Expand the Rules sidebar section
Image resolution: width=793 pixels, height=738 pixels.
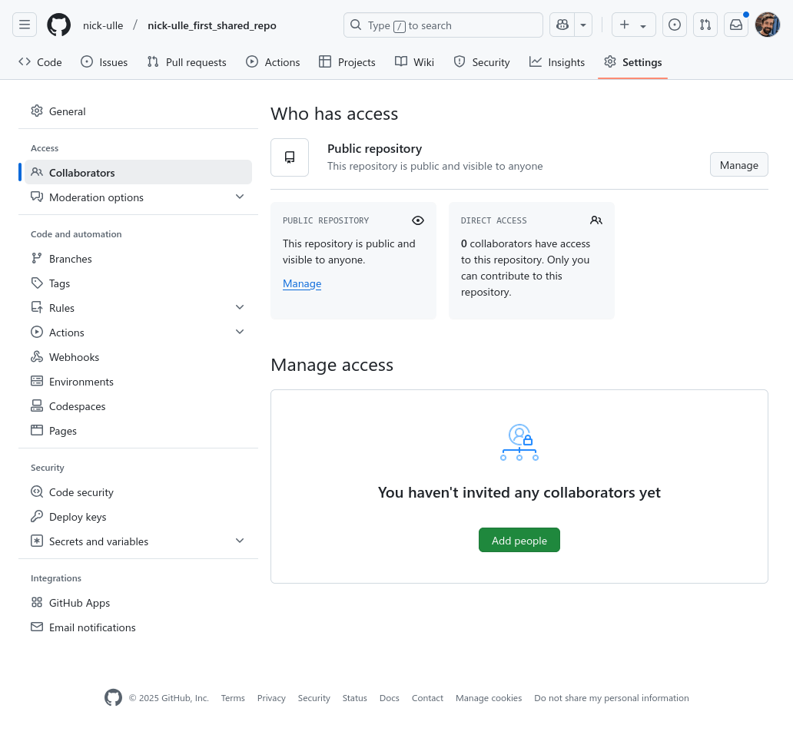[x=240, y=308]
